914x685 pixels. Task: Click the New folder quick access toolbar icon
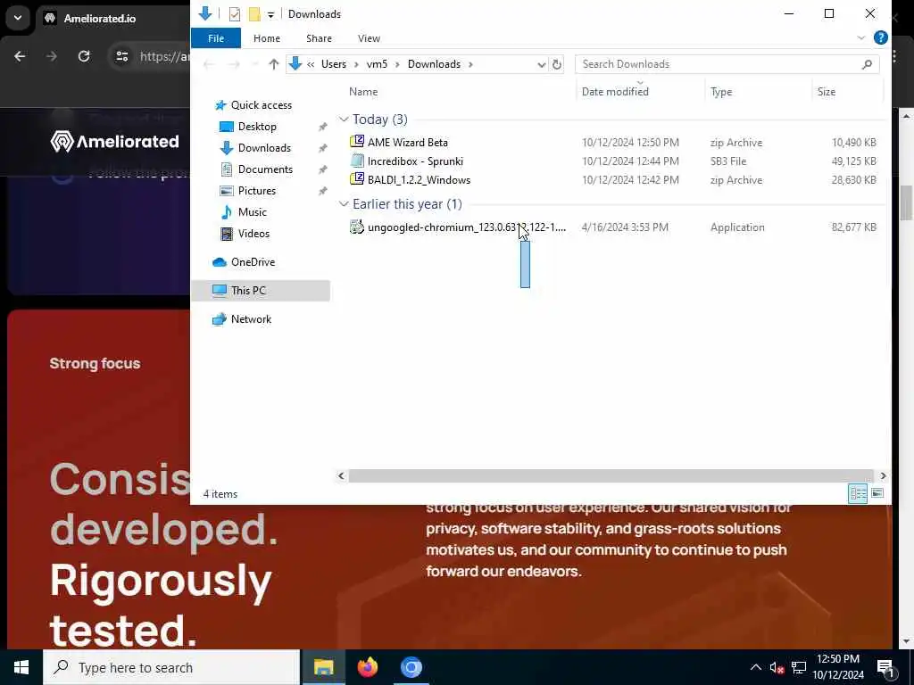[x=254, y=14]
